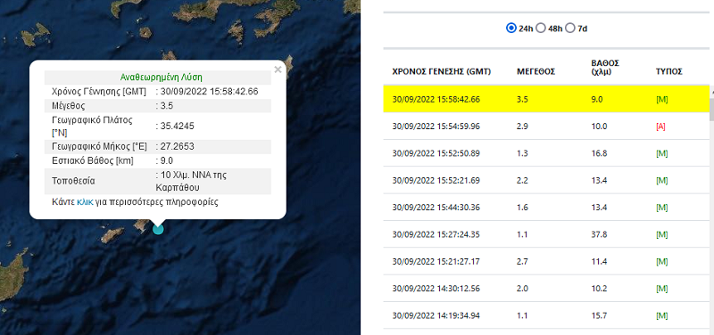Select event row 30/09/2022 15:21:27.17
The height and width of the screenshot is (335, 714).
546,261
